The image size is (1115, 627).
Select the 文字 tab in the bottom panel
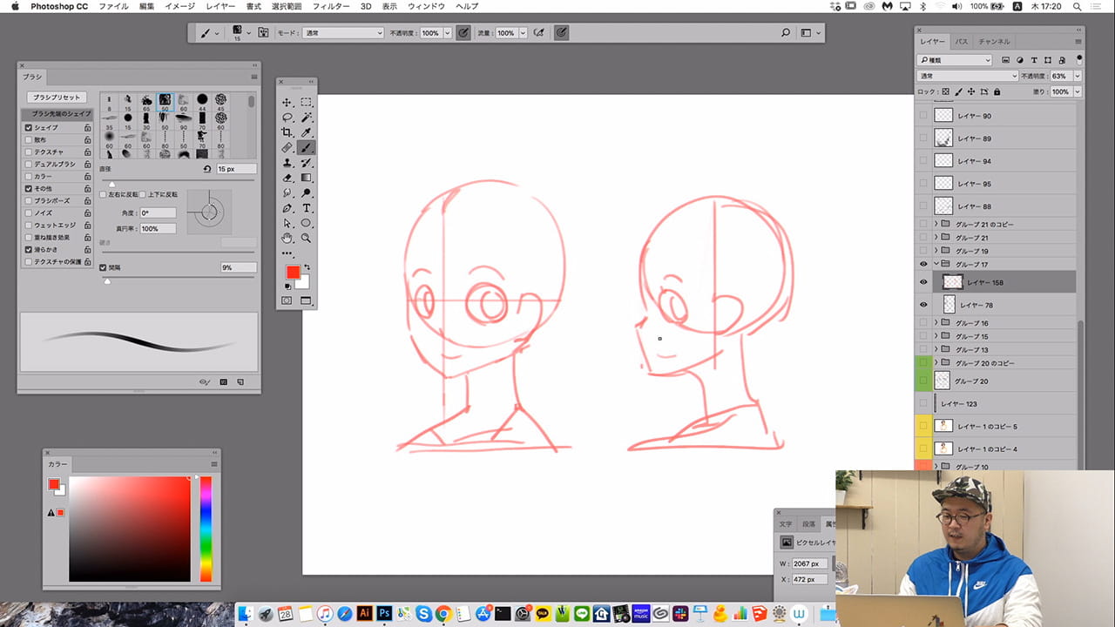click(786, 524)
